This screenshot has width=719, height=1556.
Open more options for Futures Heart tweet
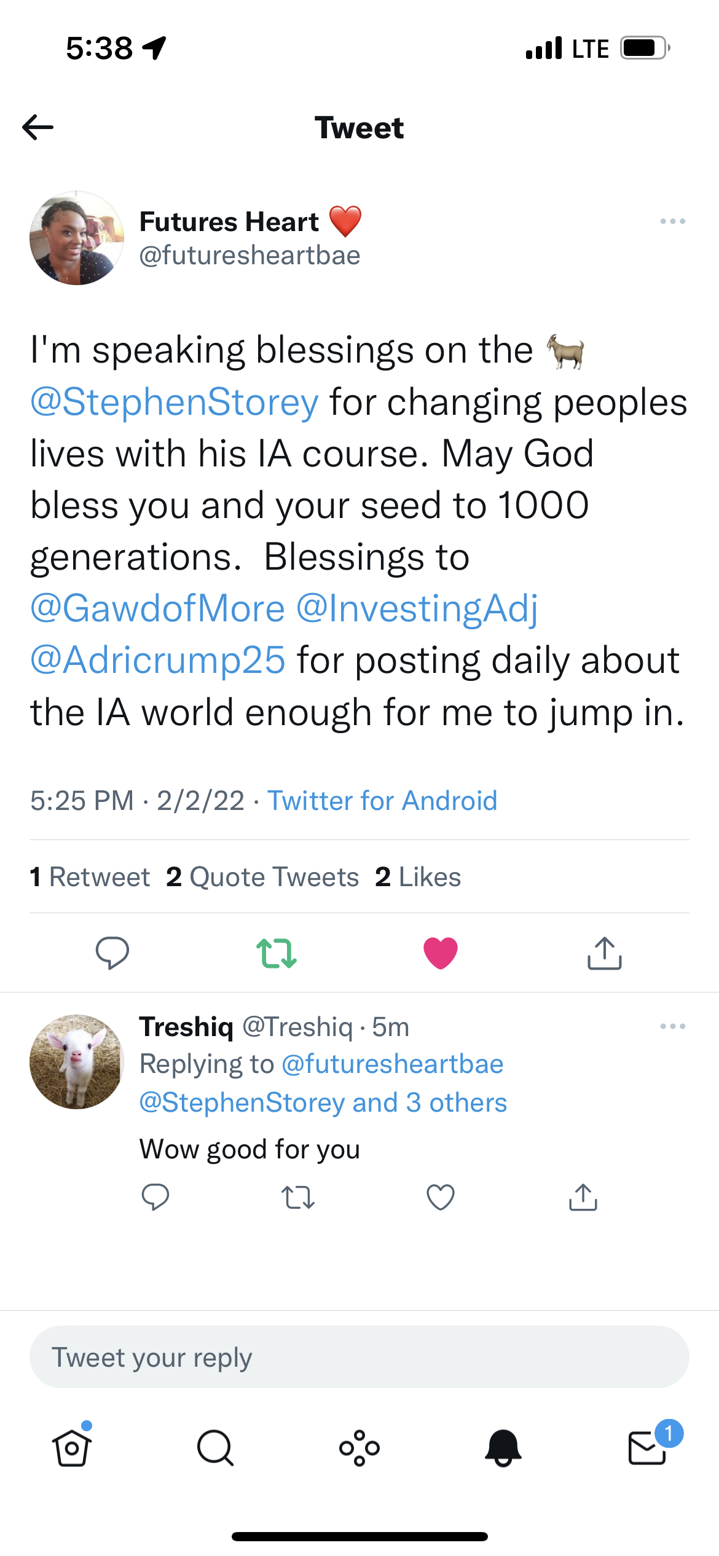point(672,221)
